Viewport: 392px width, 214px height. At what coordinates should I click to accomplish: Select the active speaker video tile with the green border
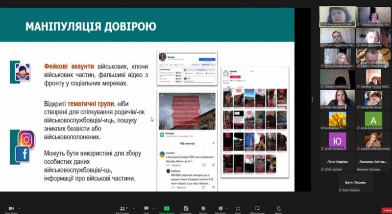click(x=338, y=17)
